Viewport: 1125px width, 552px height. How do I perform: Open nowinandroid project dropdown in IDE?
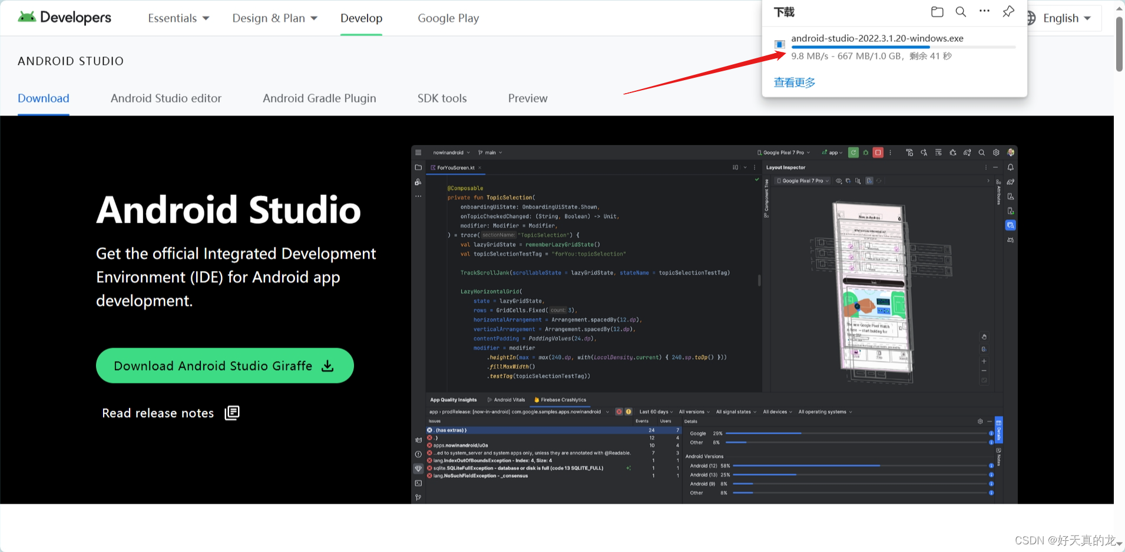(451, 153)
